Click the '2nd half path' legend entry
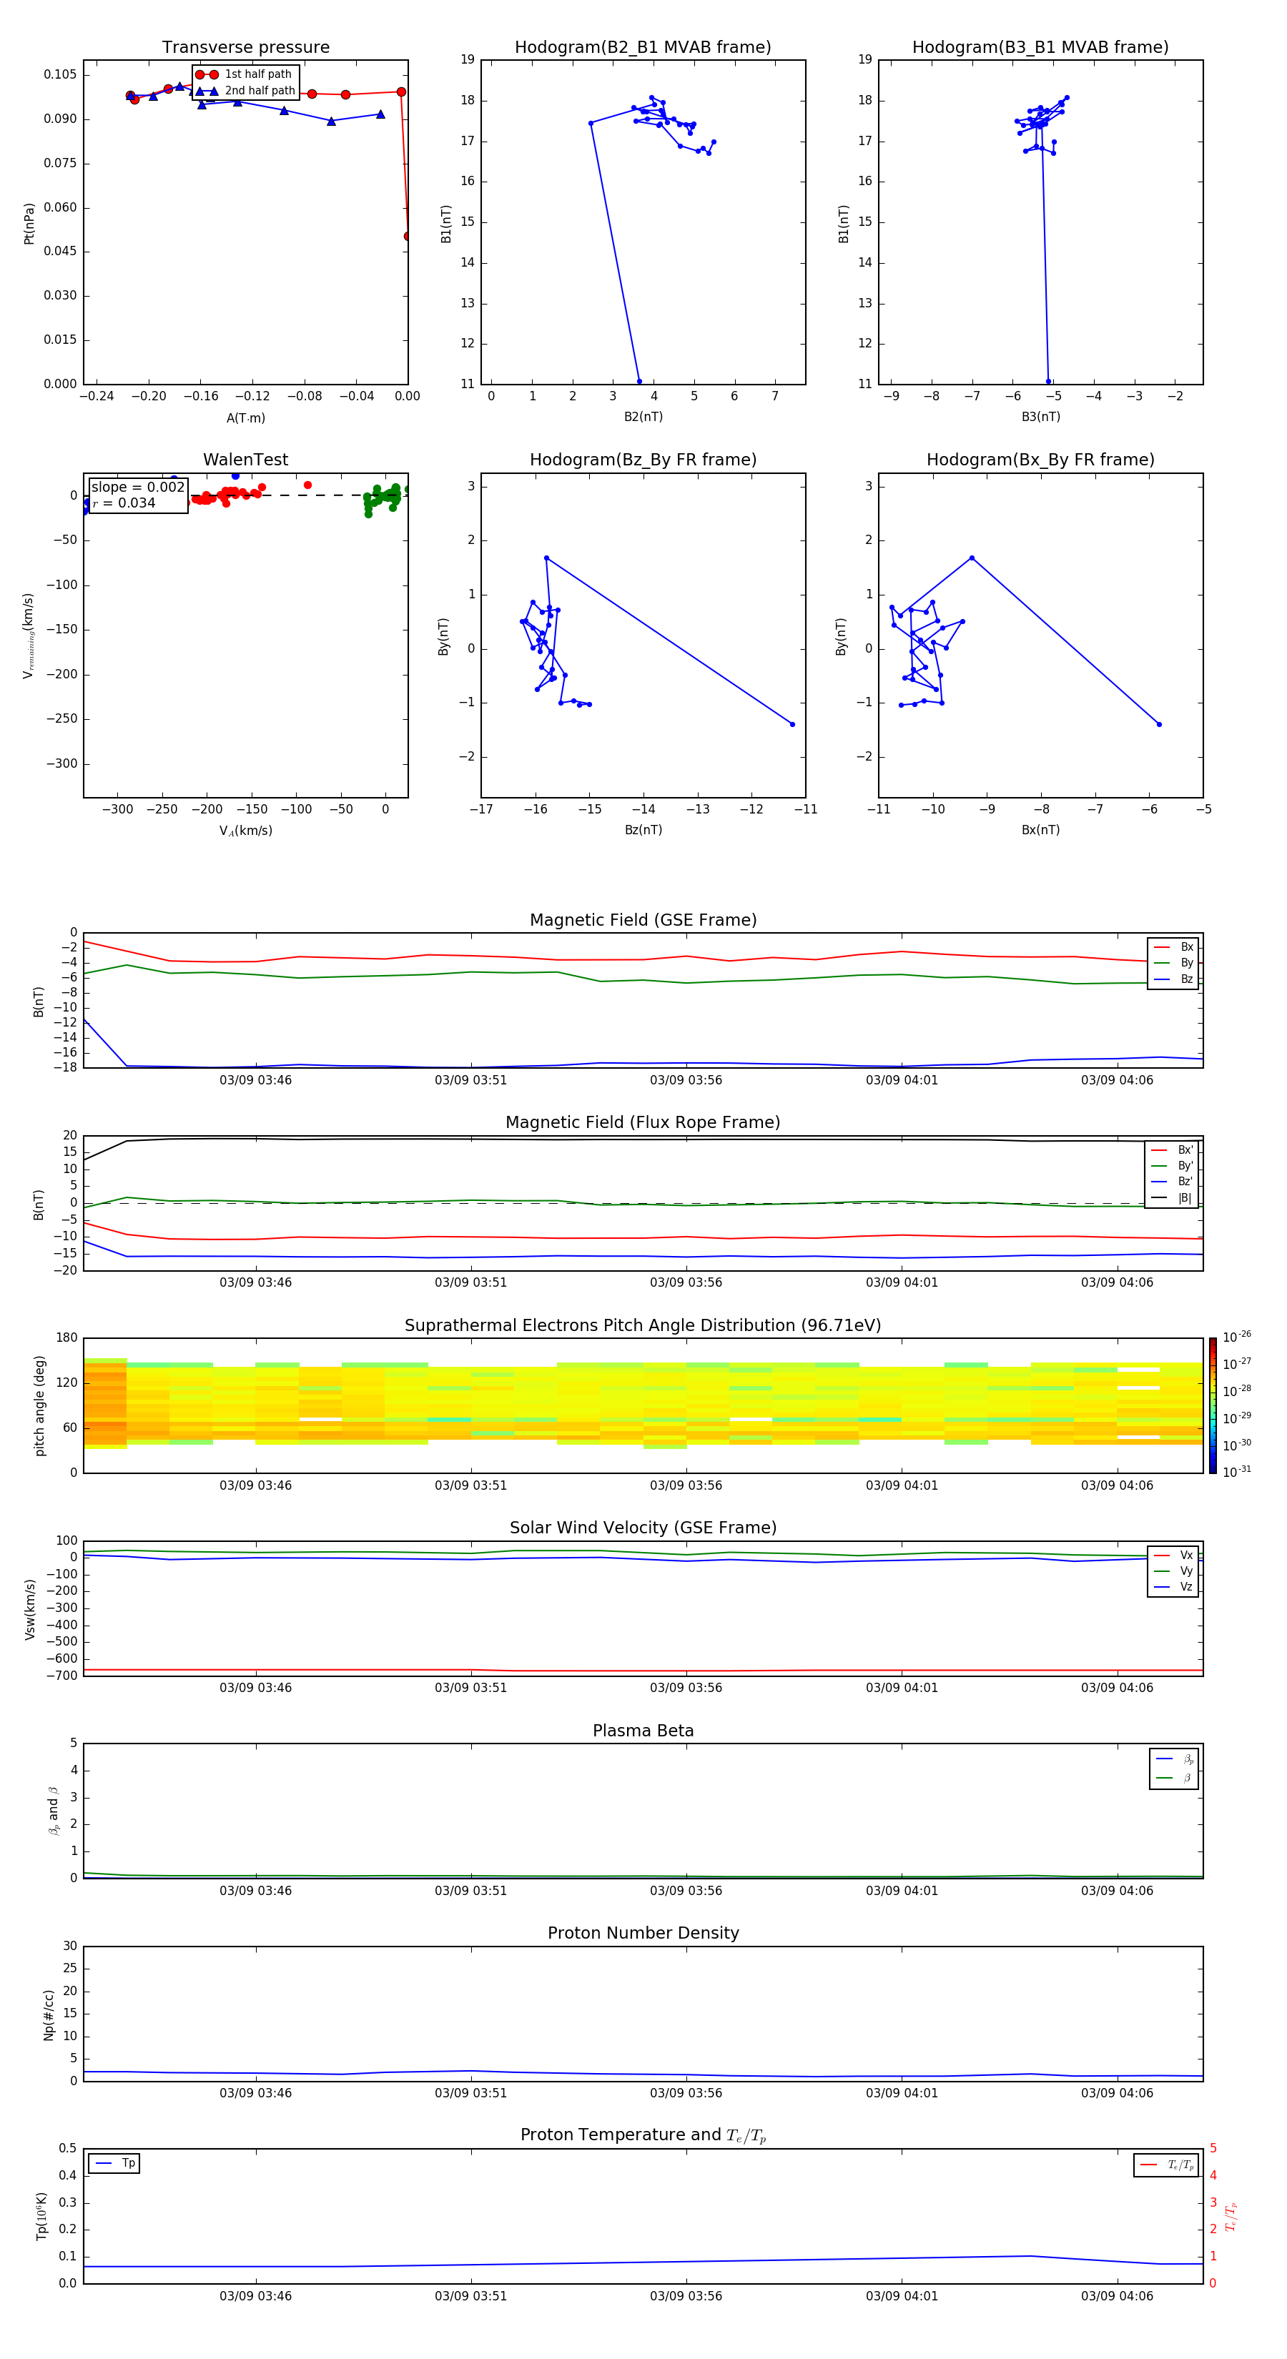The height and width of the screenshot is (2359, 1287). point(244,91)
